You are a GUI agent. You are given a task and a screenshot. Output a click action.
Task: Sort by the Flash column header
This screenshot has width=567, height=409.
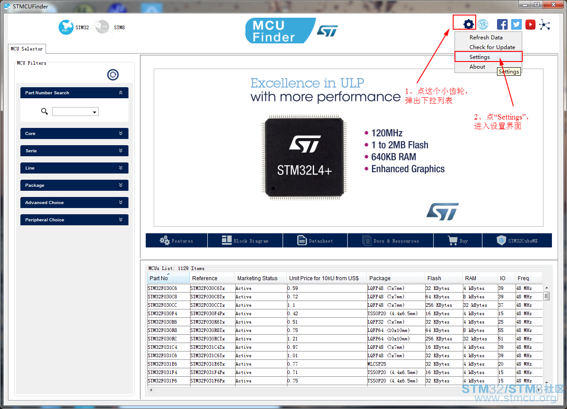444,278
